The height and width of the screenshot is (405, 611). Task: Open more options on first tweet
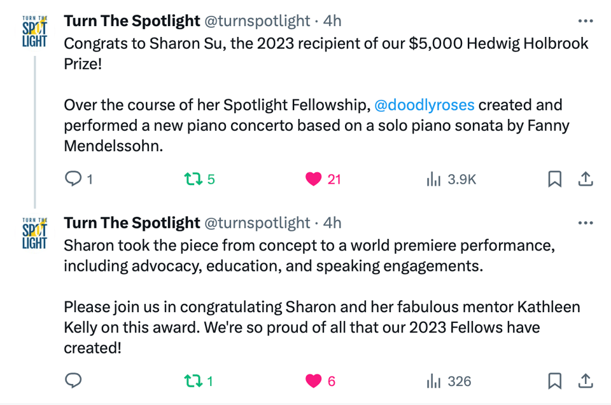tap(585, 21)
